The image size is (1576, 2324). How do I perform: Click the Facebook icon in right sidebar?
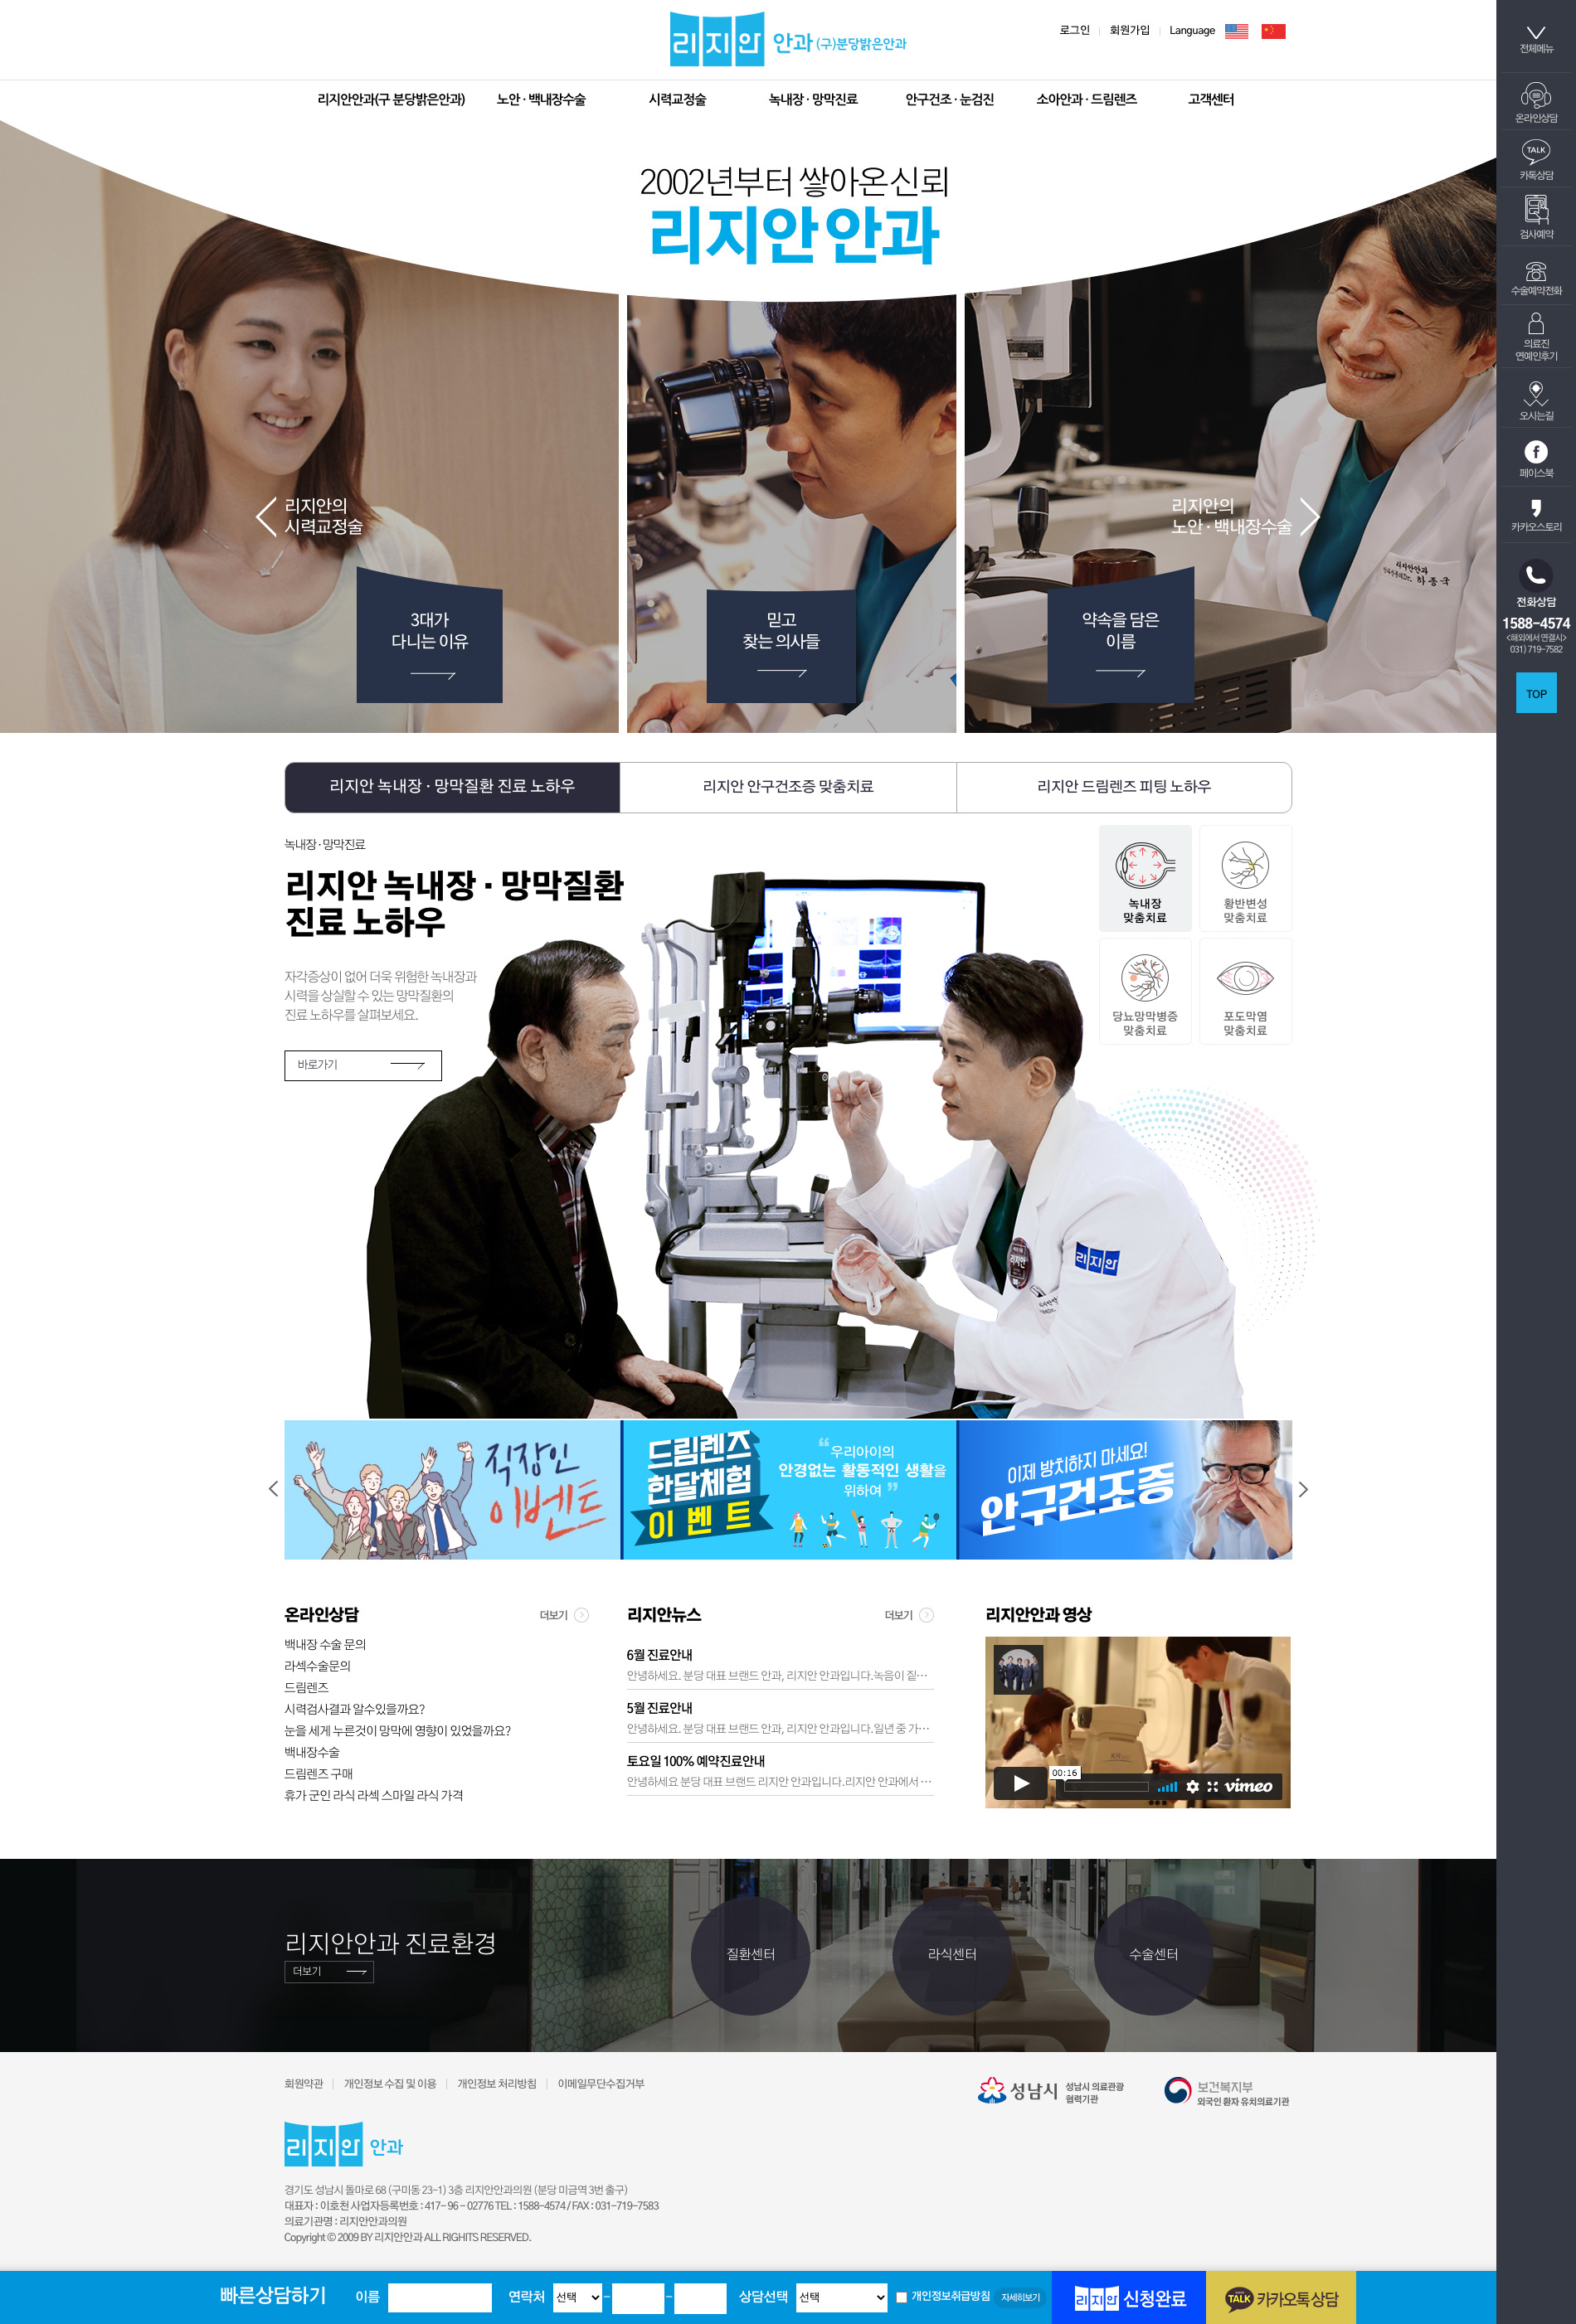[1535, 453]
